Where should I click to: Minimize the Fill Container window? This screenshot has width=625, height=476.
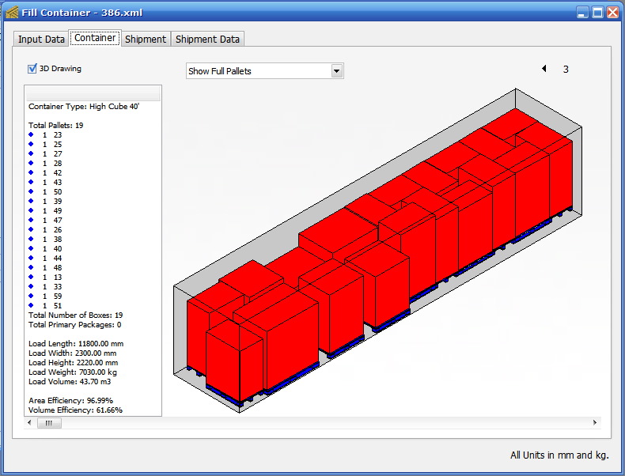(582, 13)
